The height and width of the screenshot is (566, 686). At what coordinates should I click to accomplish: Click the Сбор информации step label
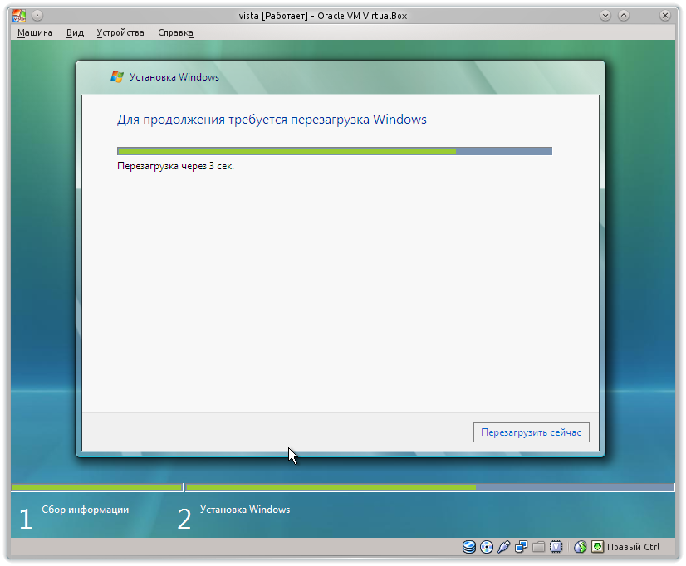[x=85, y=510]
